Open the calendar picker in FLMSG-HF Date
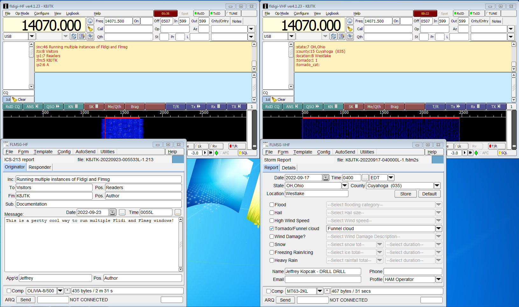Image resolution: width=519 pixels, height=307 pixels. 113,212
